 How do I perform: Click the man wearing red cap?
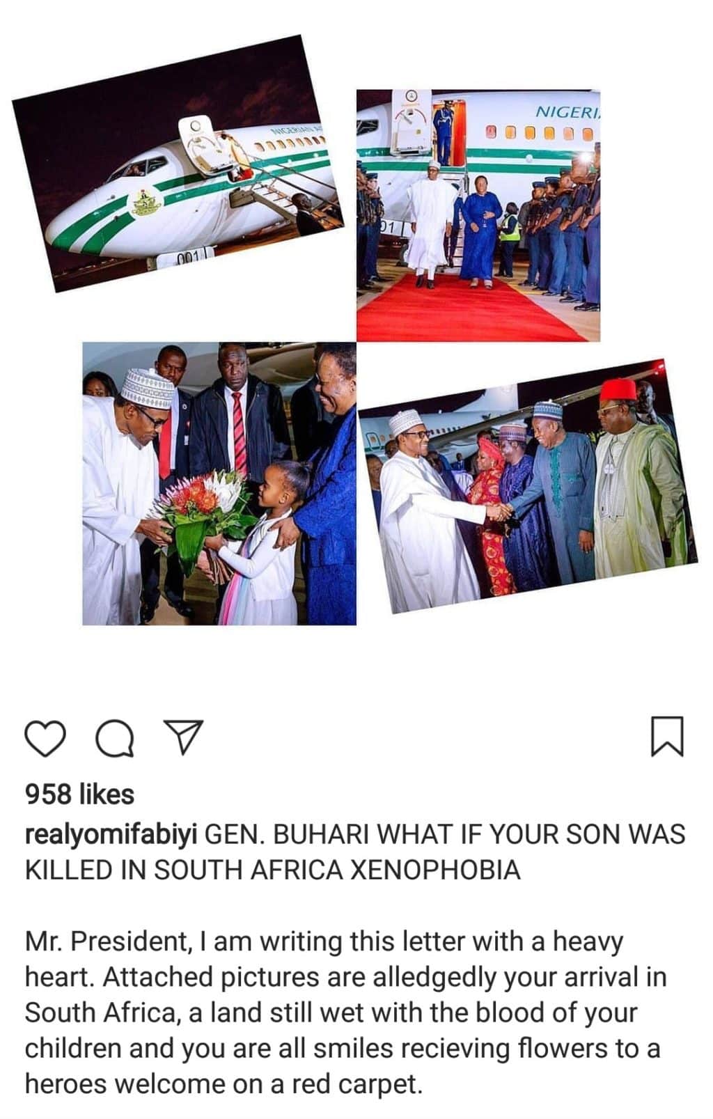[x=638, y=480]
